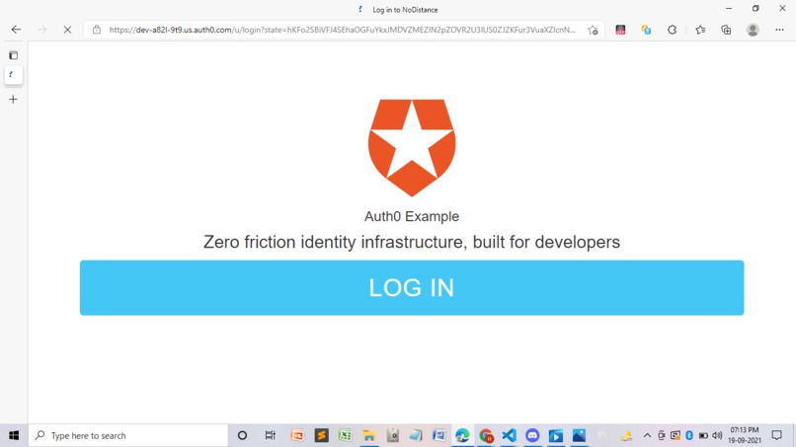Open Visual Studio Code from the taskbar
The width and height of the screenshot is (796, 447).
(x=509, y=435)
